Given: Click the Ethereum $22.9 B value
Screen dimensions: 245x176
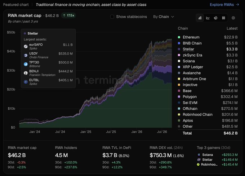Looking at the screenshot, I should pyautogui.click(x=231, y=37).
